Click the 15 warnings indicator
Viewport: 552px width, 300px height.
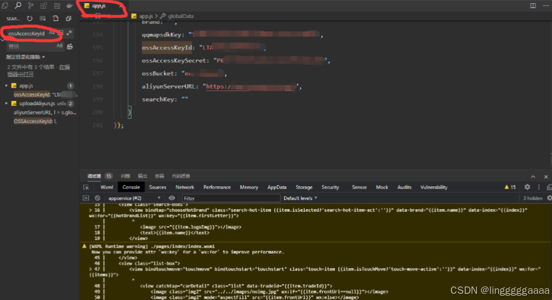[510, 187]
